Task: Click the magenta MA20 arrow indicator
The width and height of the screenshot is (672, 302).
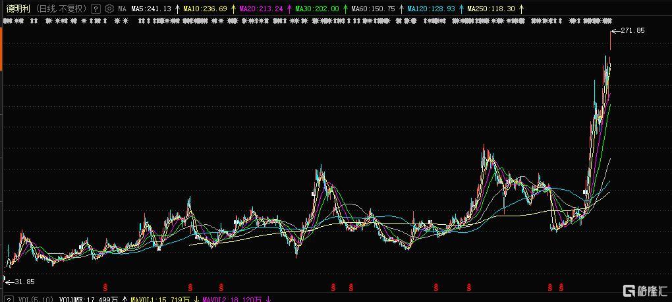Action: [289, 9]
